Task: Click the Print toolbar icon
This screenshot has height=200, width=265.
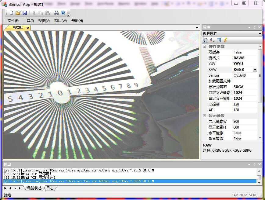Action: tap(56, 13)
